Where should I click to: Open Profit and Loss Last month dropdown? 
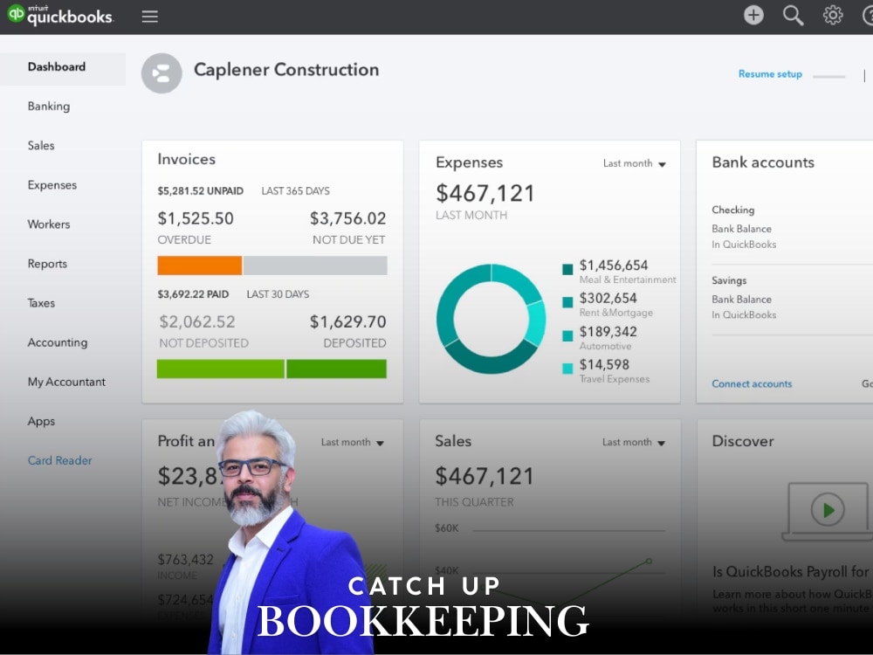353,442
